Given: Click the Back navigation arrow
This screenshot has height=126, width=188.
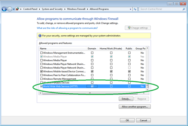Looking at the screenshot, I should [4, 9].
